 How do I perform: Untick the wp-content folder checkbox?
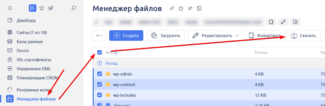pos(100,84)
